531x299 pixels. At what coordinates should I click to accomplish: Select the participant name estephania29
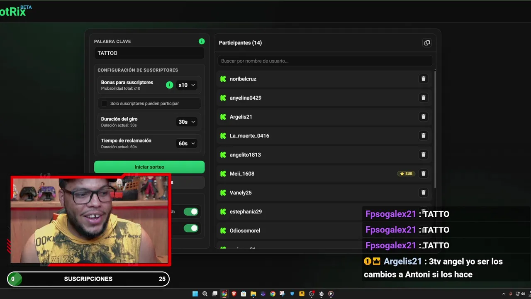click(246, 212)
